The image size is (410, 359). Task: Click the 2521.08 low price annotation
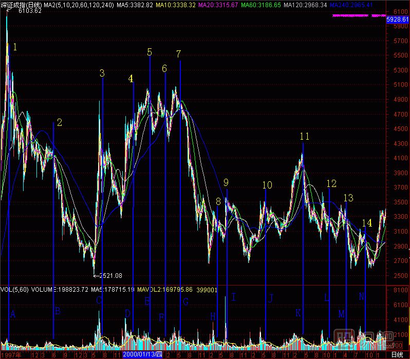[x=111, y=276]
